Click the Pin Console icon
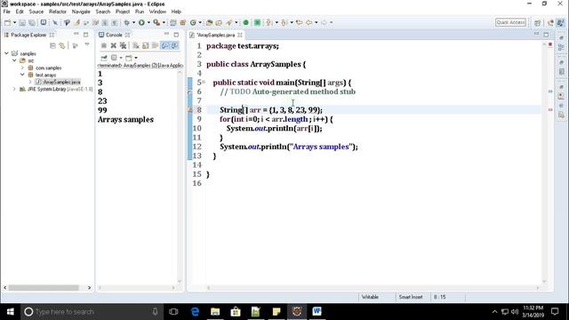 point(104,58)
